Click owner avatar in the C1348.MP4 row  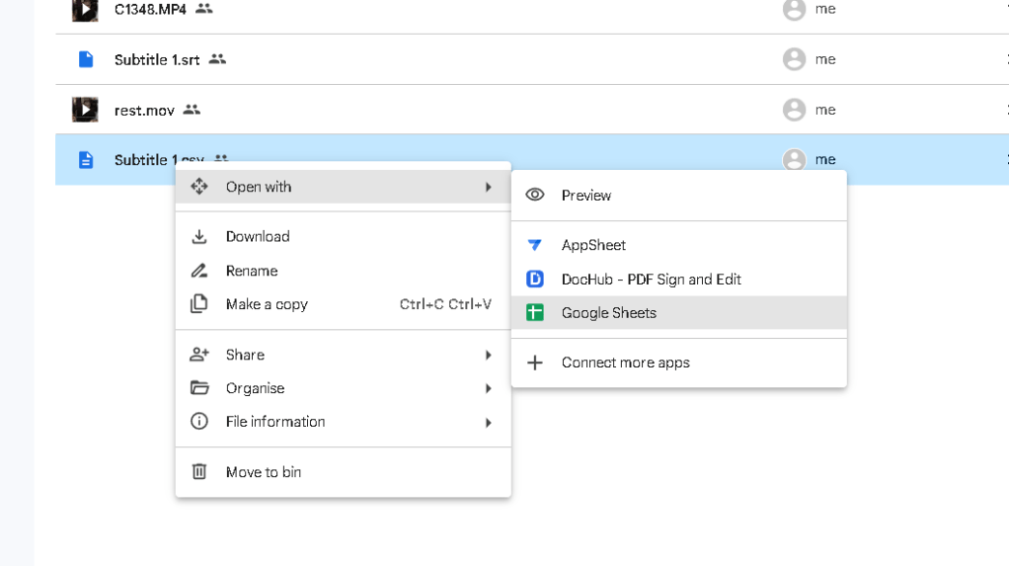click(x=794, y=10)
